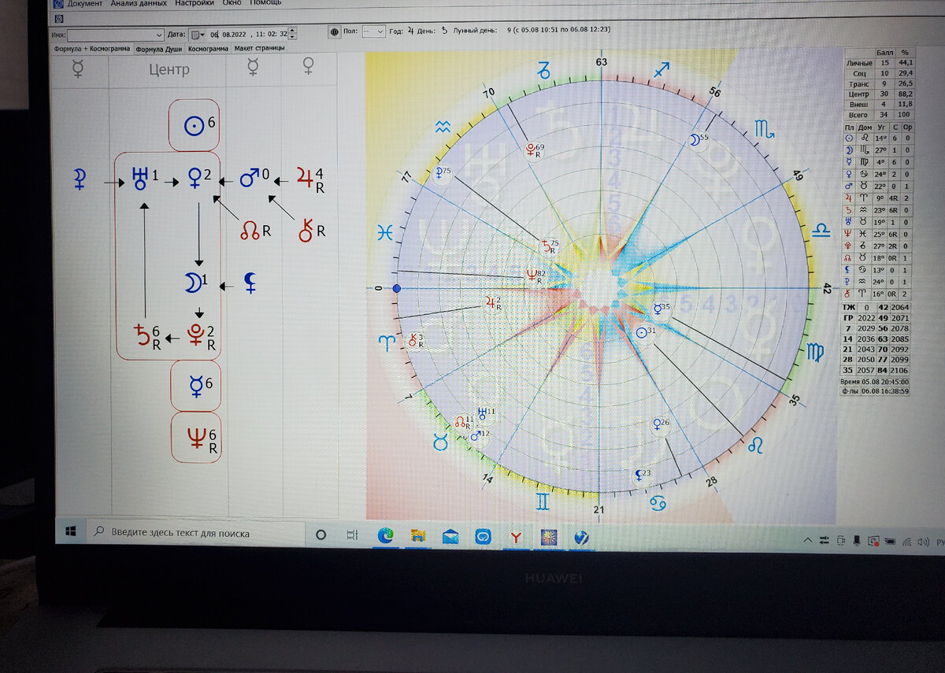Open Yandex browser from the taskbar
945x673 pixels.
point(515,538)
